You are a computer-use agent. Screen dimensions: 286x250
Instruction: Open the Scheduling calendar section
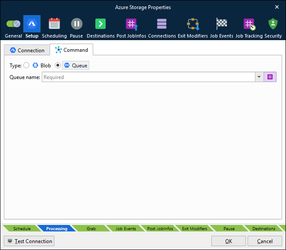click(x=54, y=27)
